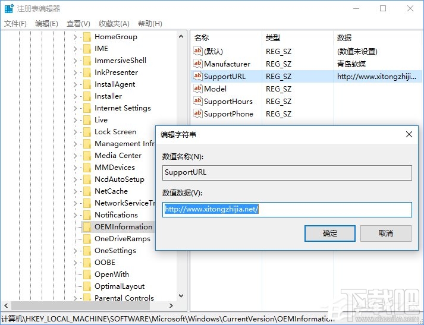Click horizontal scrollbar right arrow
This screenshot has height=325, width=424.
pos(171,306)
